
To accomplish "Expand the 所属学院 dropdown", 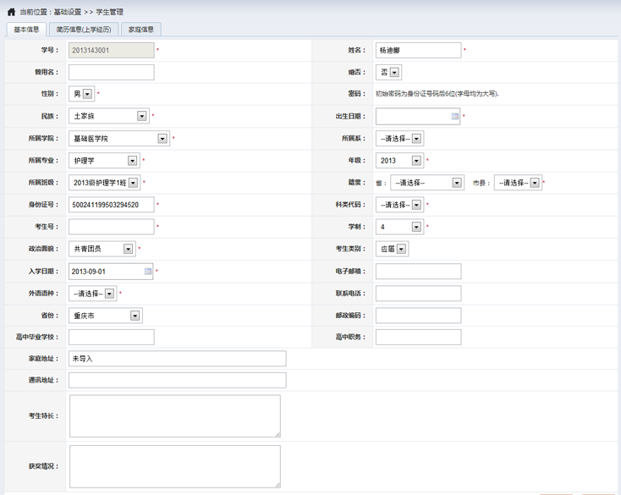I will tap(162, 139).
